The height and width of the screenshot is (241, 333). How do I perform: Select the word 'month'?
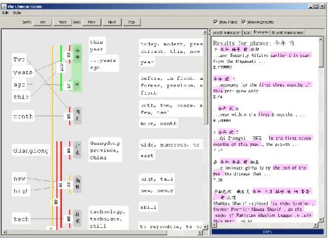tap(23, 116)
